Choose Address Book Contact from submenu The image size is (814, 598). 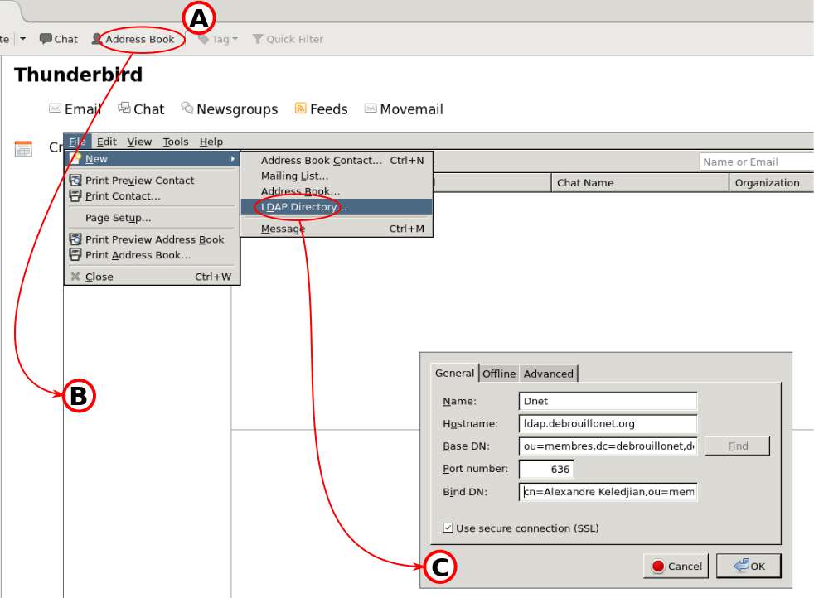tap(337, 160)
